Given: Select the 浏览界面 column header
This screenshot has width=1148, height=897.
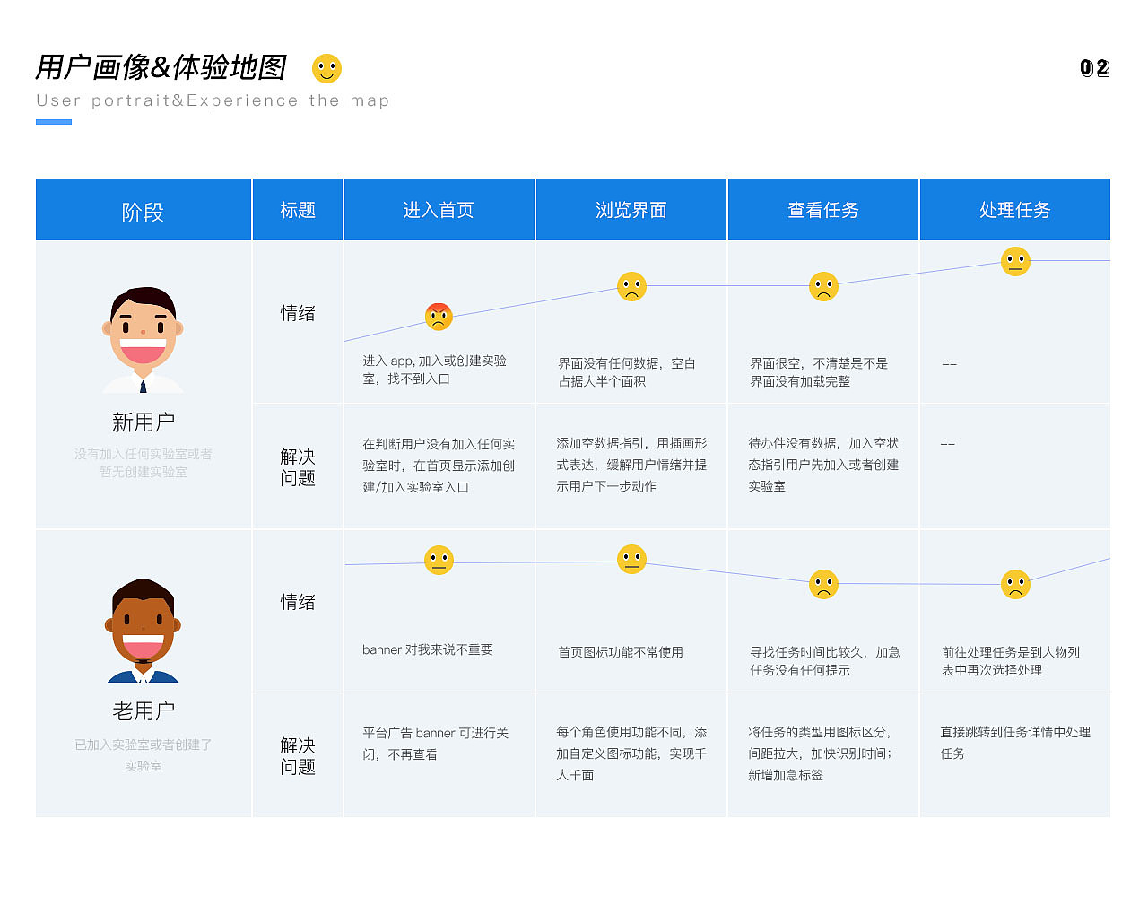Looking at the screenshot, I should coord(631,209).
